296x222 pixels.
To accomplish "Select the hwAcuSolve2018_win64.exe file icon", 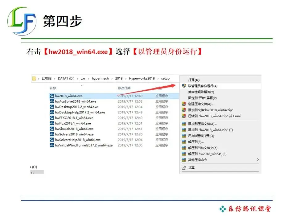I will click(x=52, y=101).
